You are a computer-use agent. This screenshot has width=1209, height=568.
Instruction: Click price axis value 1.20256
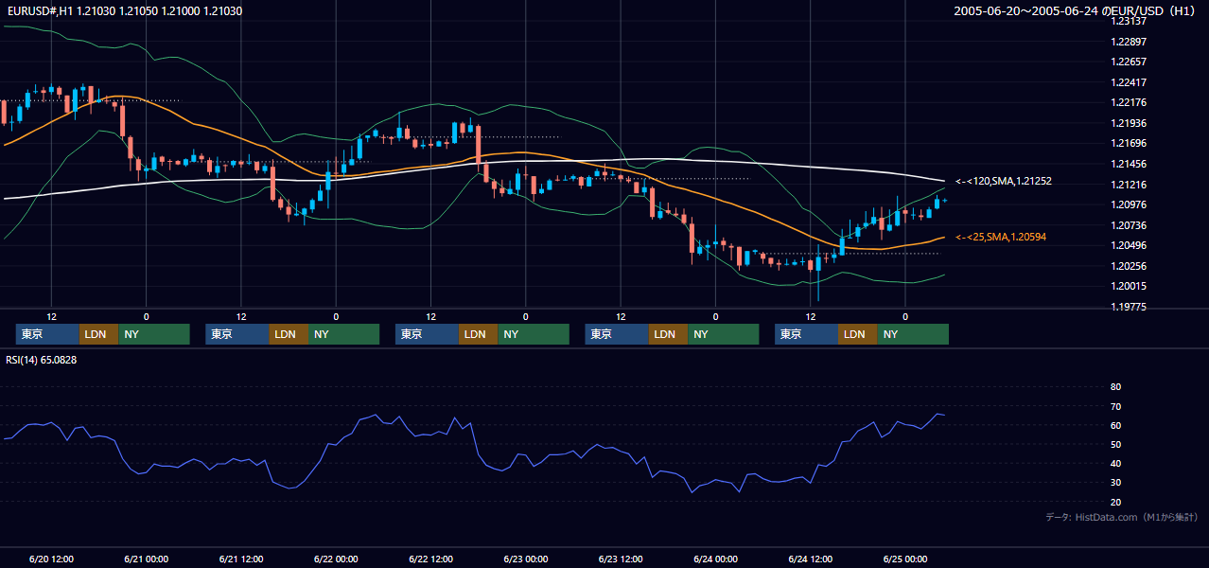pos(1130,266)
